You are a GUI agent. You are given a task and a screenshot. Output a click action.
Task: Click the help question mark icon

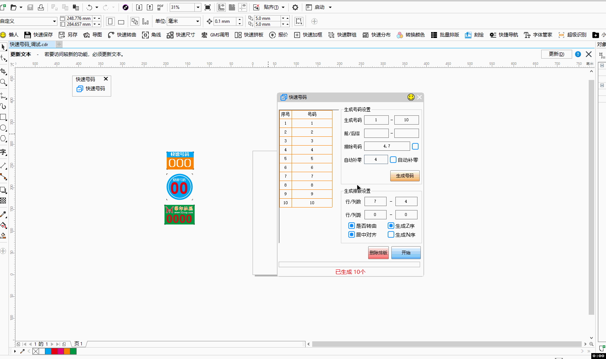[x=578, y=54]
